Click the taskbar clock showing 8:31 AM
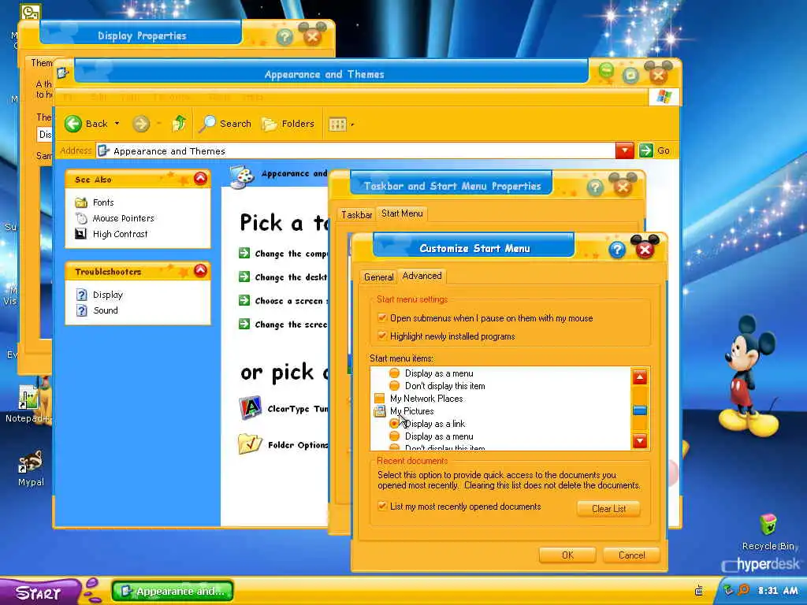The image size is (807, 605). [x=778, y=591]
